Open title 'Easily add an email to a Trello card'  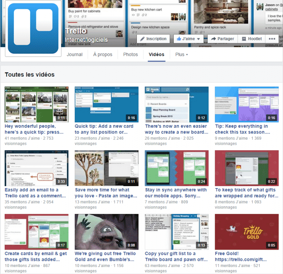[x=35, y=193]
